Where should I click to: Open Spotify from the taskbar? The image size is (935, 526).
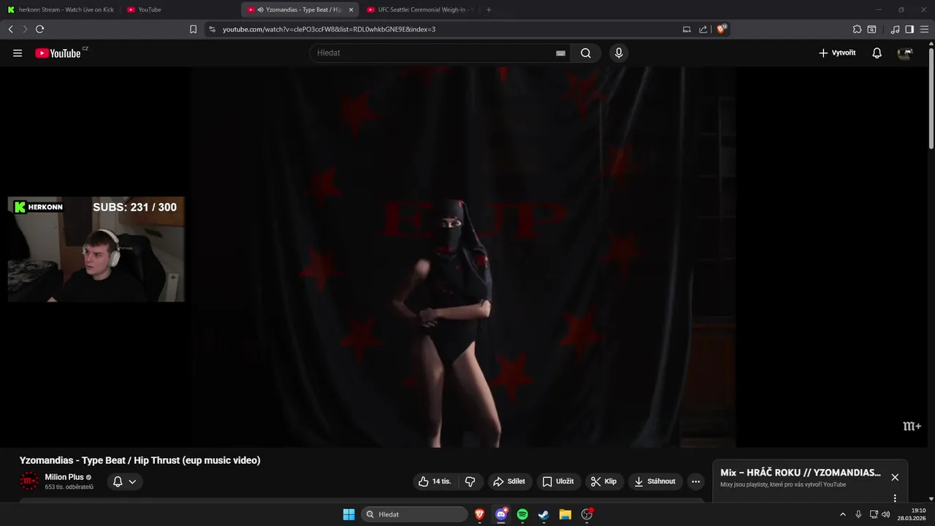pos(522,514)
